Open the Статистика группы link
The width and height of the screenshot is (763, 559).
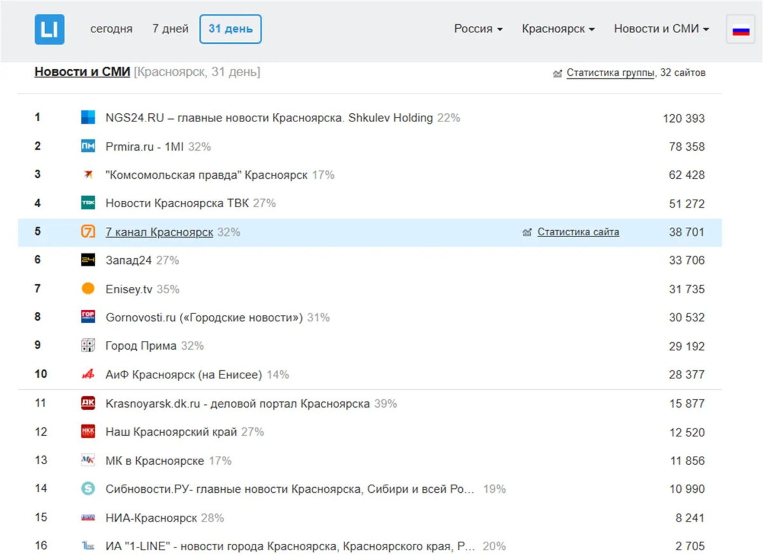pyautogui.click(x=610, y=73)
